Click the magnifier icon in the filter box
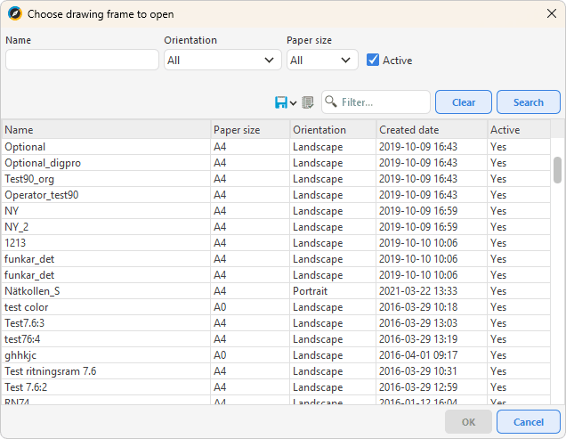Screen dimensions: 566x439 pos(331,102)
